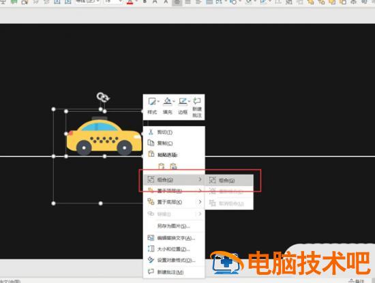Open 大小和位置(Z)... size and position
This screenshot has height=283, width=375.
[174, 249]
